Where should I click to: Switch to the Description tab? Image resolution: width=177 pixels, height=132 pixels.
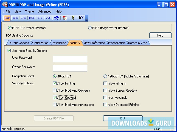(x=59, y=43)
